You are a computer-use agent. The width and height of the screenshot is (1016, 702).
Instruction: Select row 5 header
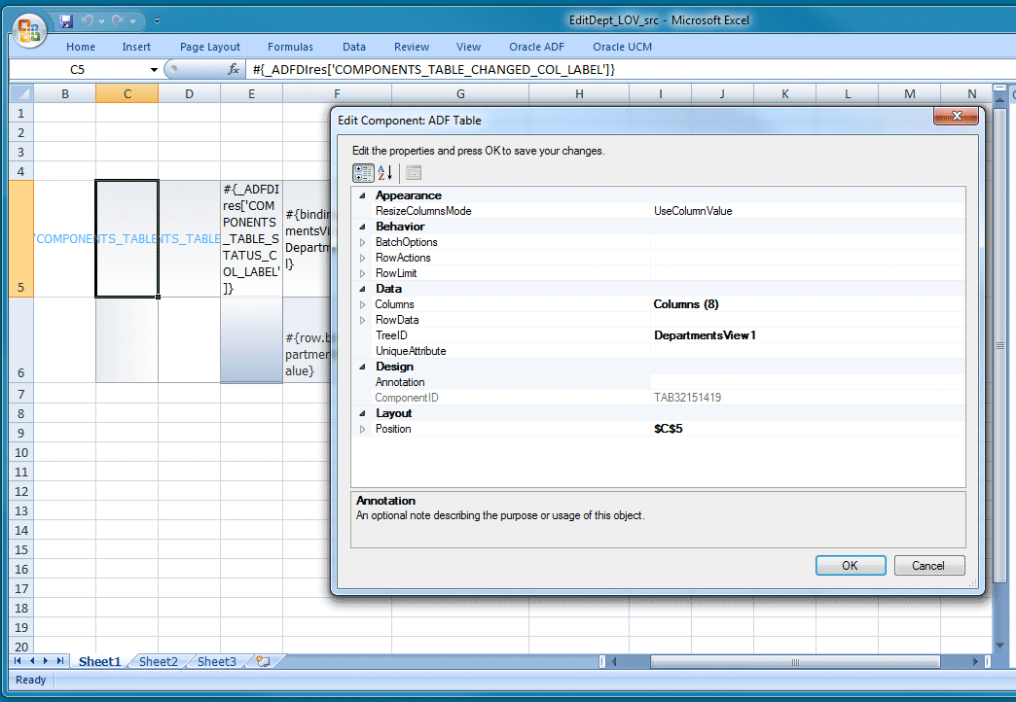pos(21,239)
